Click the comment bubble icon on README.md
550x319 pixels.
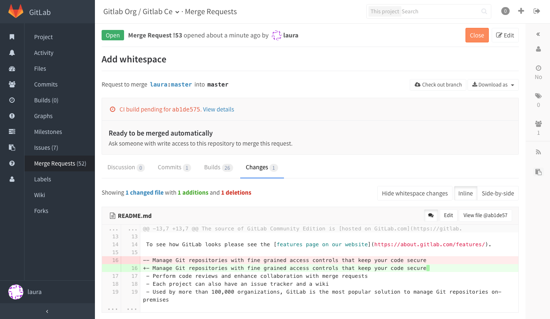(431, 215)
